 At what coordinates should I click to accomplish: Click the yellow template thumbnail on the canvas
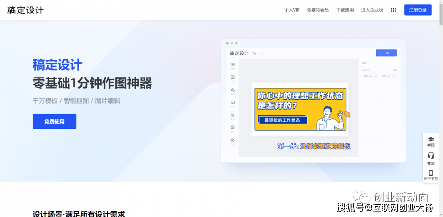point(300,110)
